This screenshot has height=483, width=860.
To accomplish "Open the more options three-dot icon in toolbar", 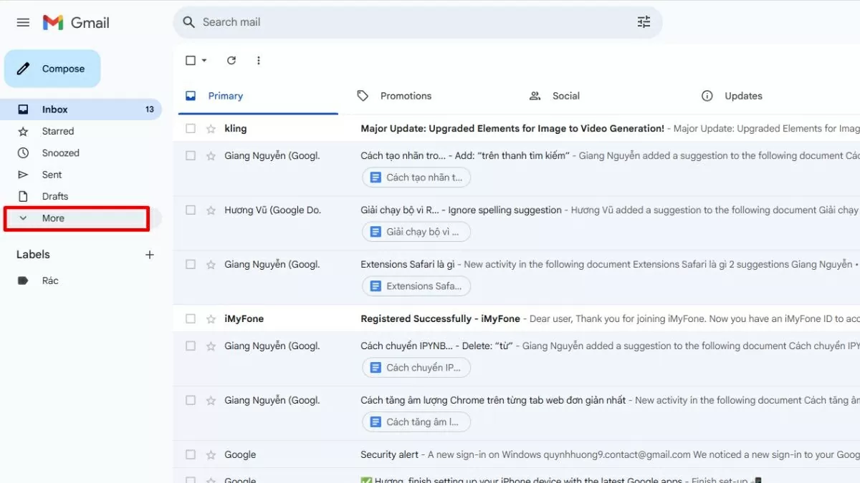I will [258, 60].
